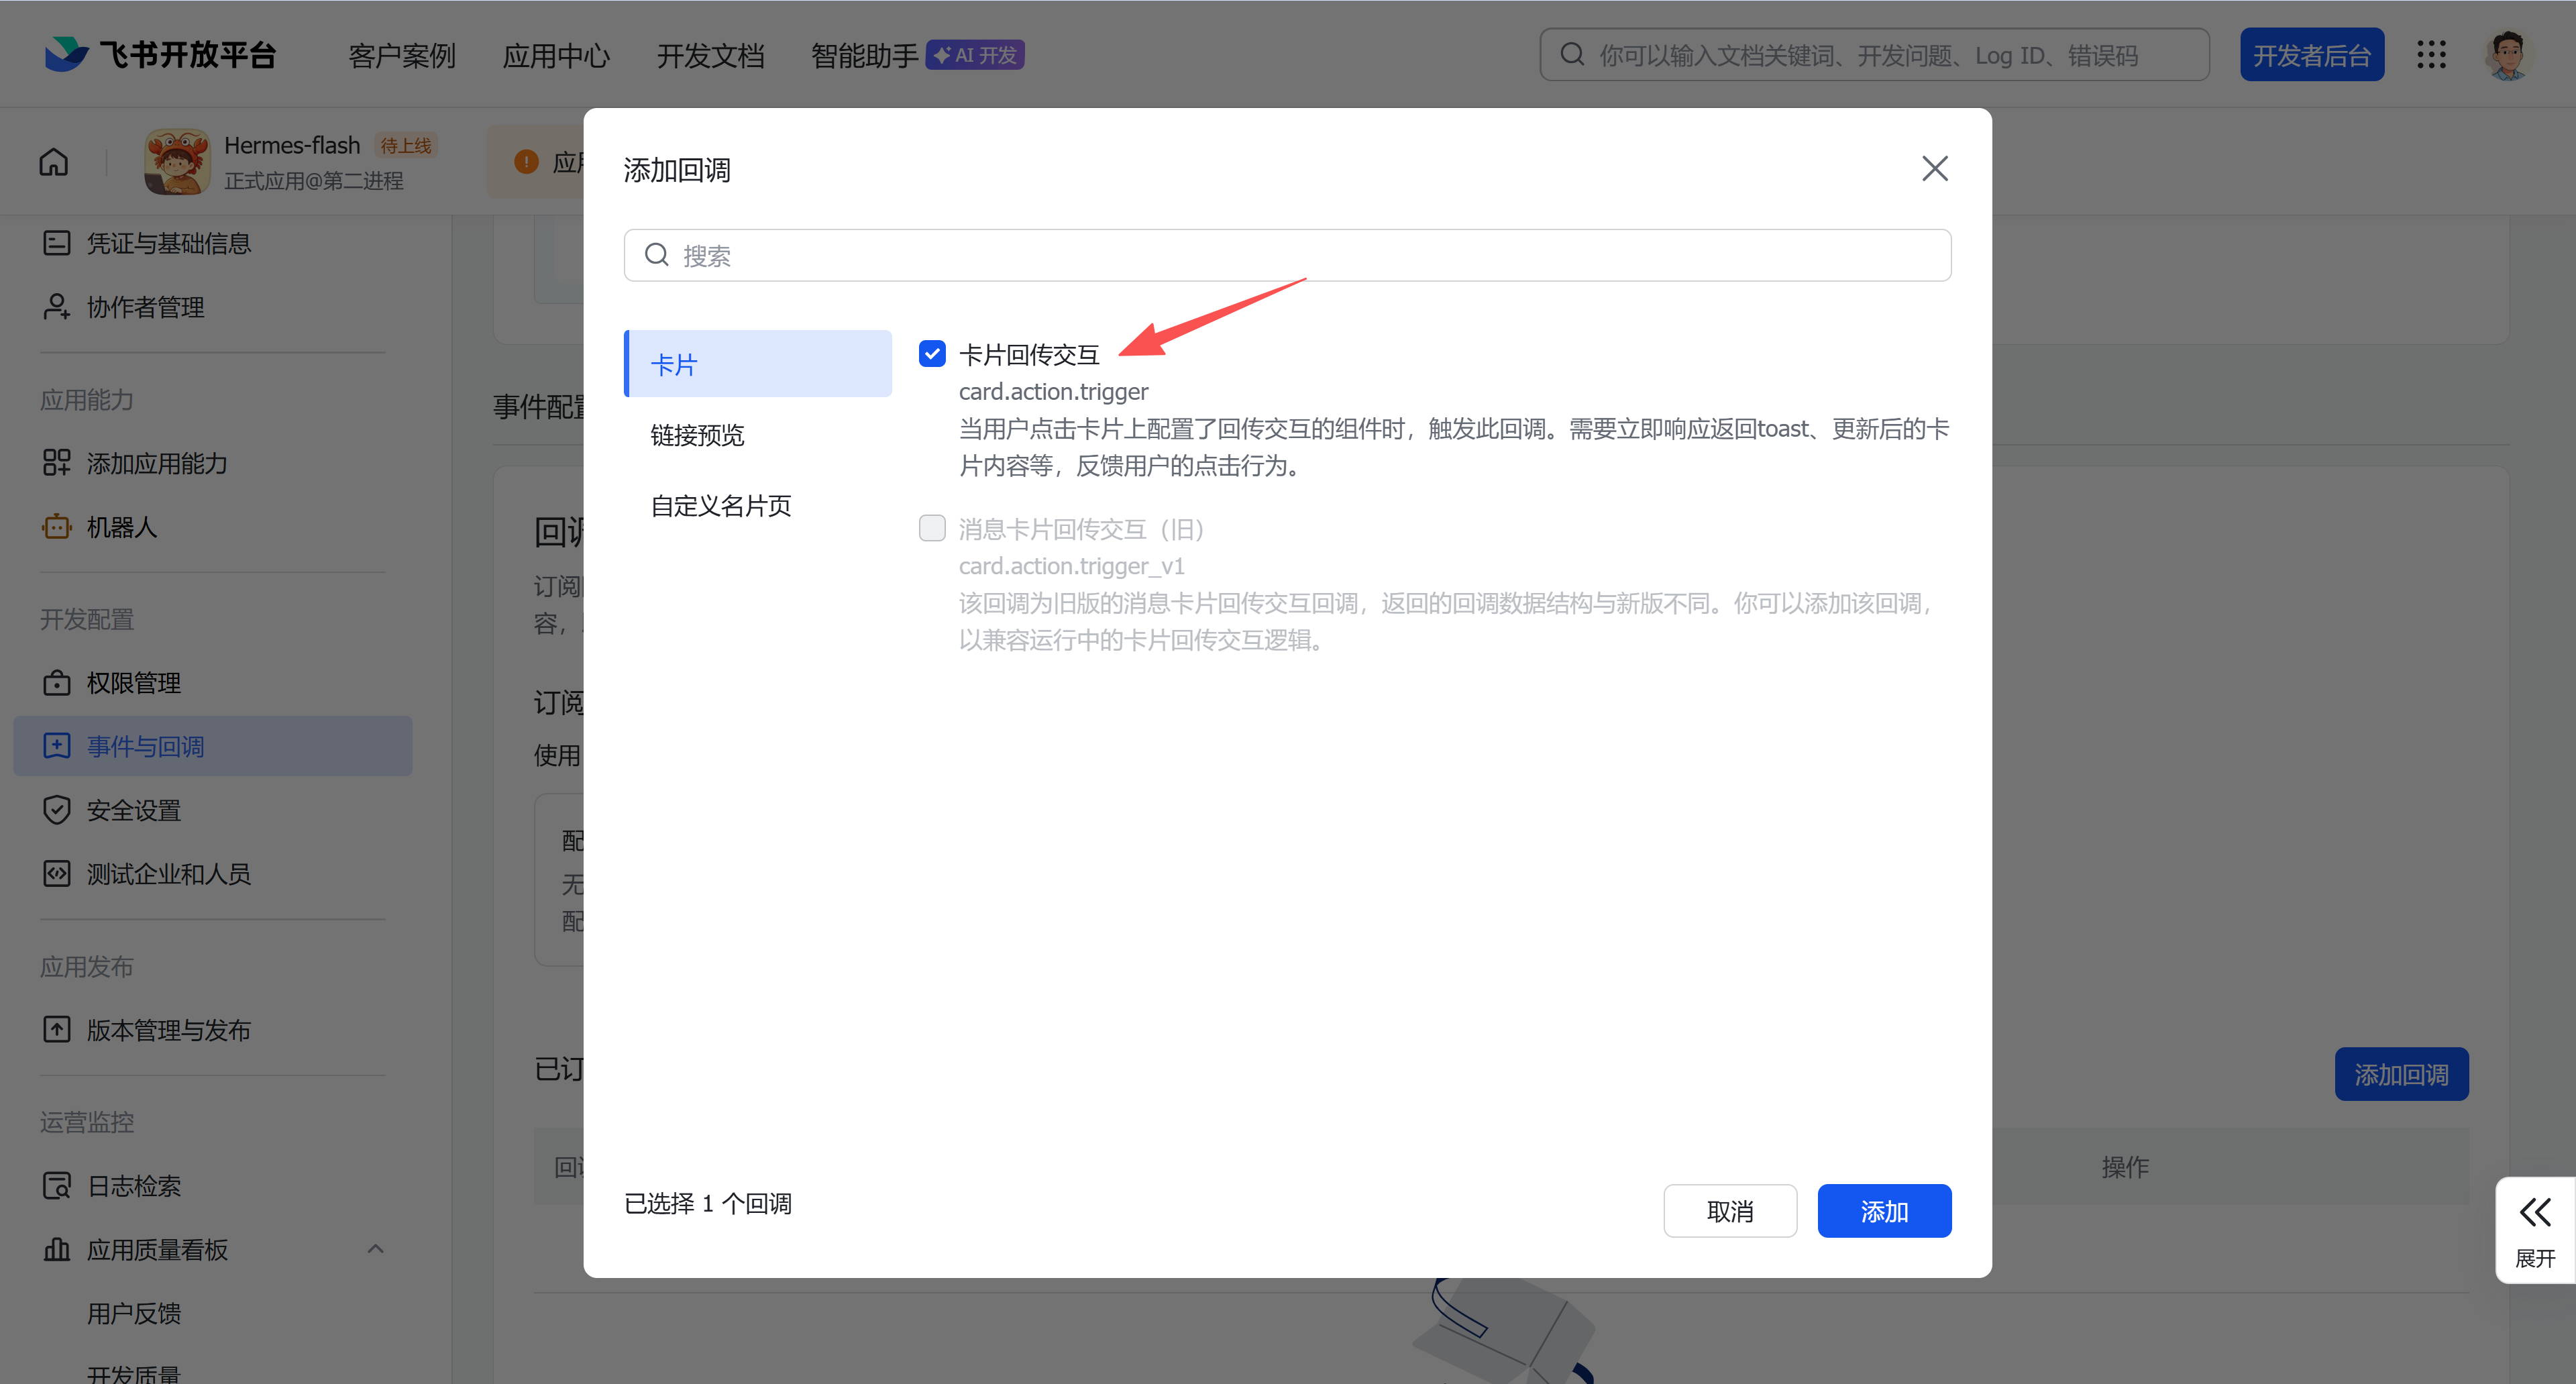Click the Hermes-flash app avatar

pyautogui.click(x=177, y=161)
